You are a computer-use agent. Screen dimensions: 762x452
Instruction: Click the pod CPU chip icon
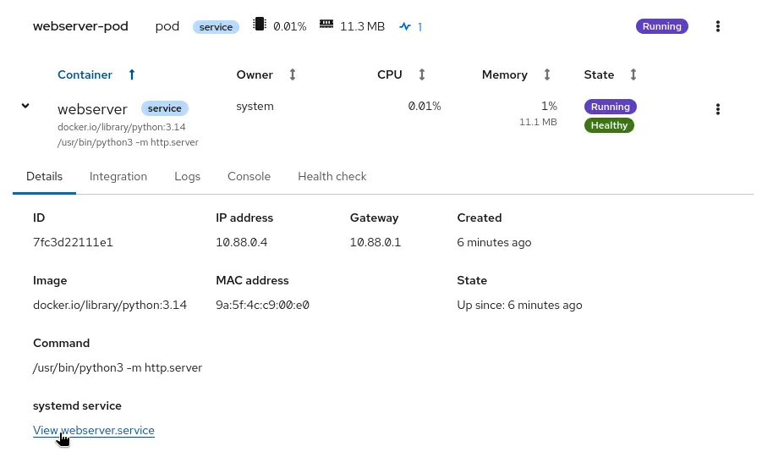pyautogui.click(x=260, y=25)
